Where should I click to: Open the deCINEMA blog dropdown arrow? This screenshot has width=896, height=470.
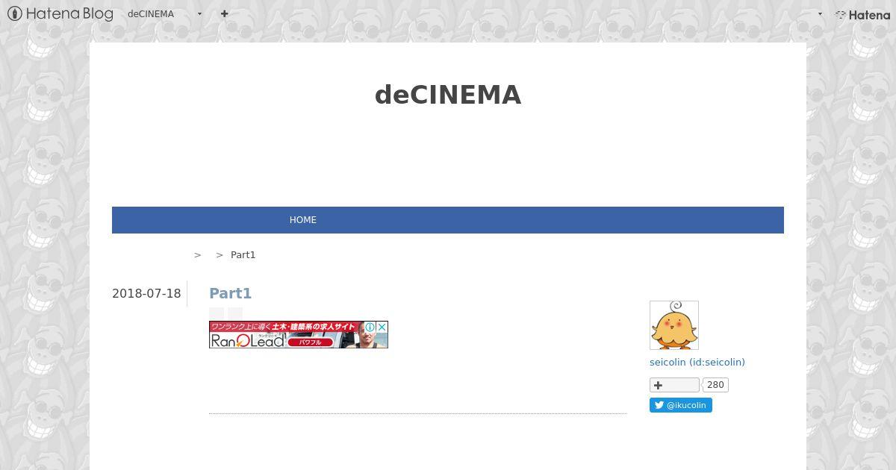(199, 13)
